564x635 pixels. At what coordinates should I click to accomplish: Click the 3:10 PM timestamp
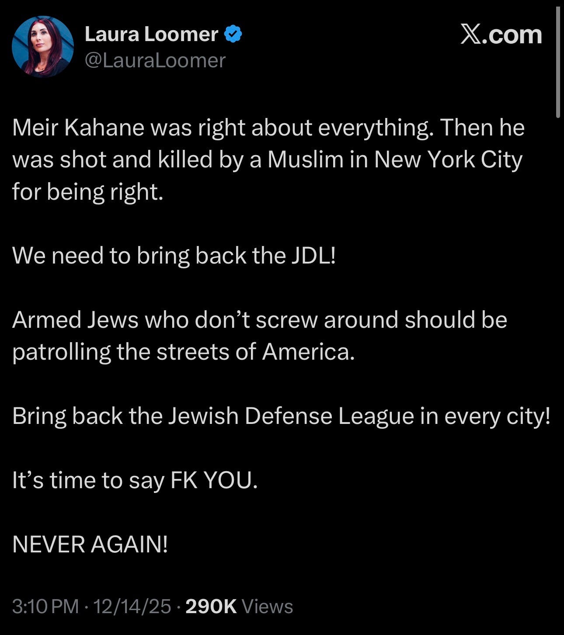pos(45,607)
